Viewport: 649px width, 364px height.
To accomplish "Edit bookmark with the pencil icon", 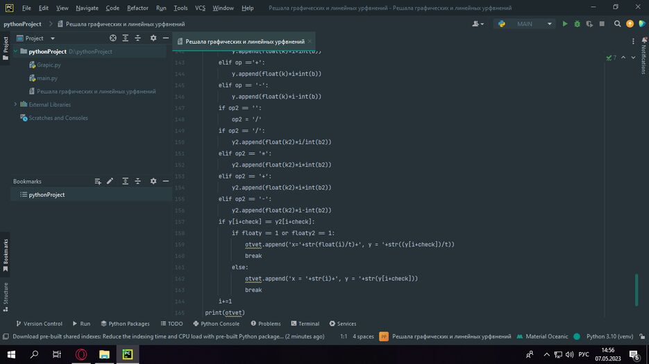I will 110,181.
